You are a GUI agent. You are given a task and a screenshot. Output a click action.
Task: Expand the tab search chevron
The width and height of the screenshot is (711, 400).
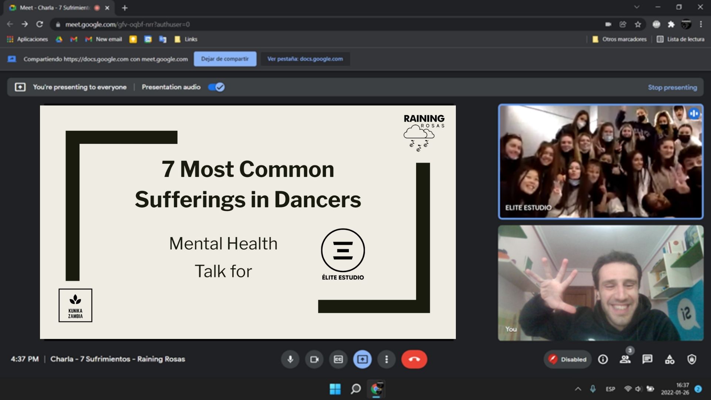[637, 7]
